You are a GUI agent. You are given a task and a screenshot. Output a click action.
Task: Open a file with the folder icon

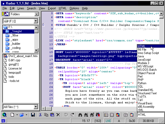pos(22,115)
